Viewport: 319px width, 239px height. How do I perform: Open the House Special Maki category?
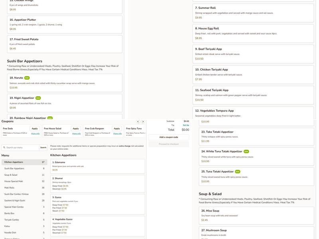[14, 181]
